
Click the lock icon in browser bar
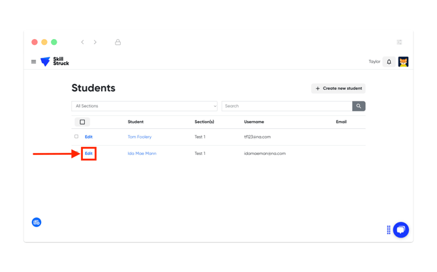tap(118, 42)
